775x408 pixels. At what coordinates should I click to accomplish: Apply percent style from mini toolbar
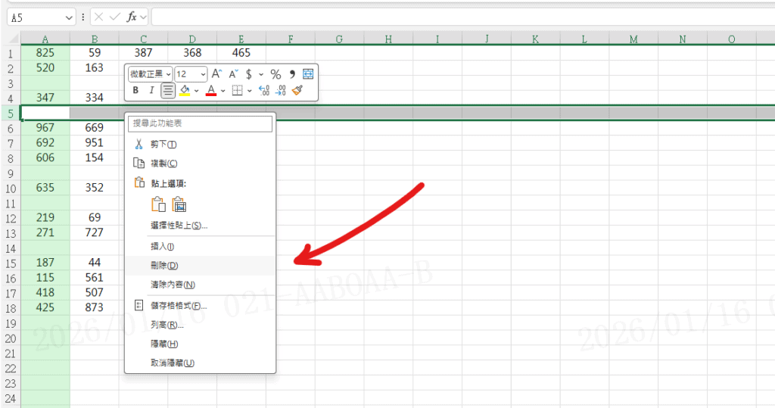(x=275, y=74)
